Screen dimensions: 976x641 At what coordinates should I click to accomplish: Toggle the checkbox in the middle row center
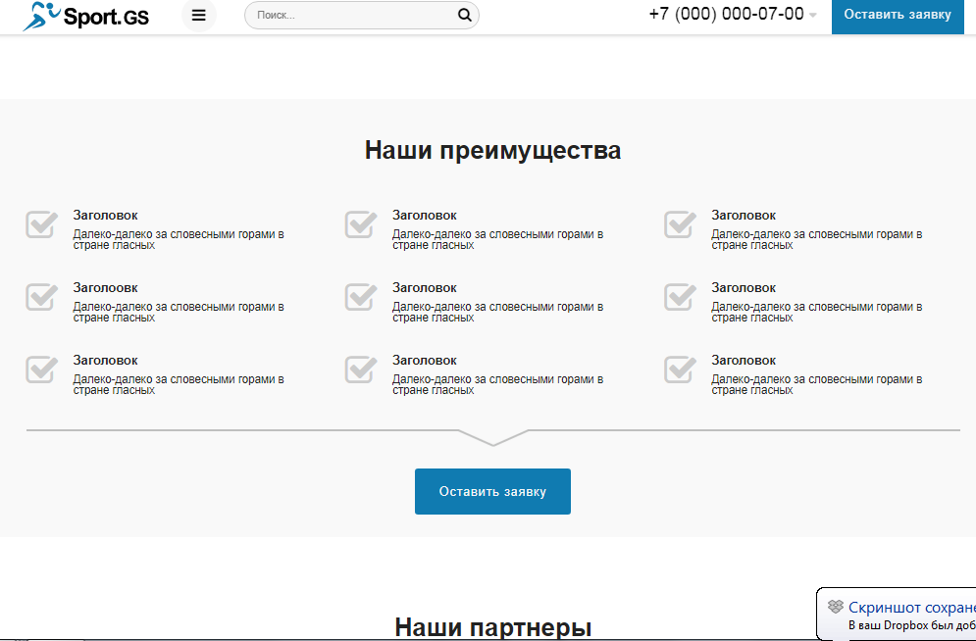(x=360, y=297)
